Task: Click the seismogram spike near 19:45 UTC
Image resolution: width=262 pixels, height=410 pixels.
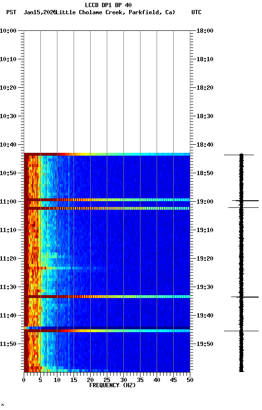Action: pos(241,331)
